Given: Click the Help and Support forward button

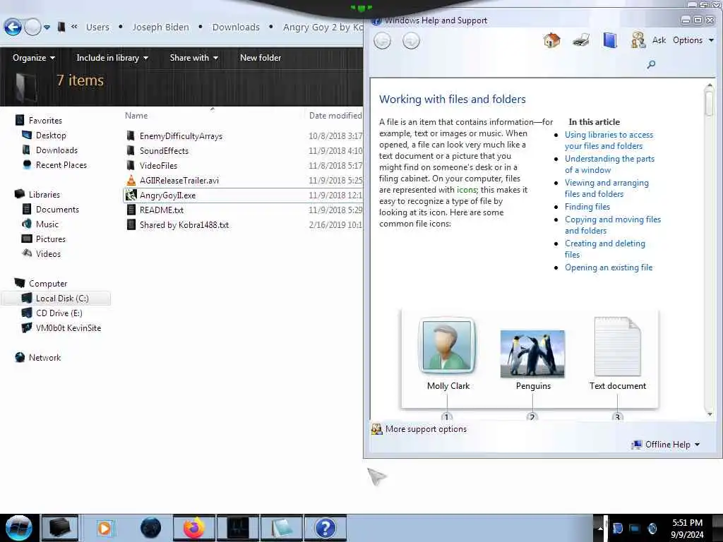Looking at the screenshot, I should pyautogui.click(x=411, y=41).
